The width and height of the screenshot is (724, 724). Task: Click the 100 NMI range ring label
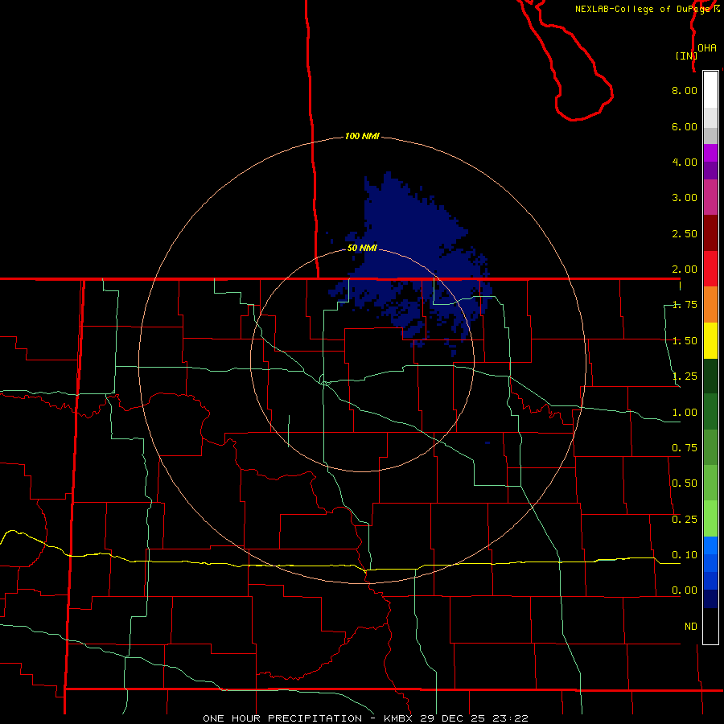tap(362, 136)
